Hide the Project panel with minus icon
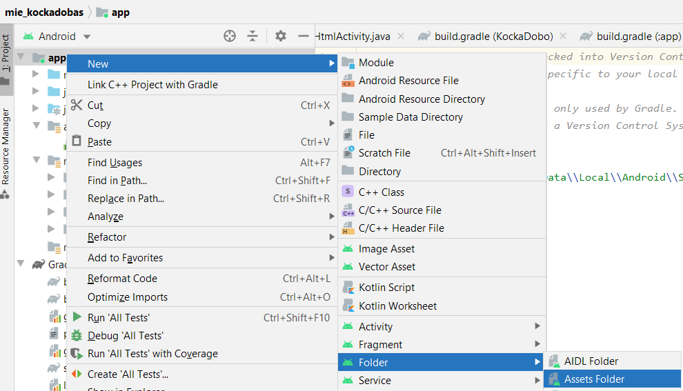This screenshot has width=683, height=391. tap(304, 36)
